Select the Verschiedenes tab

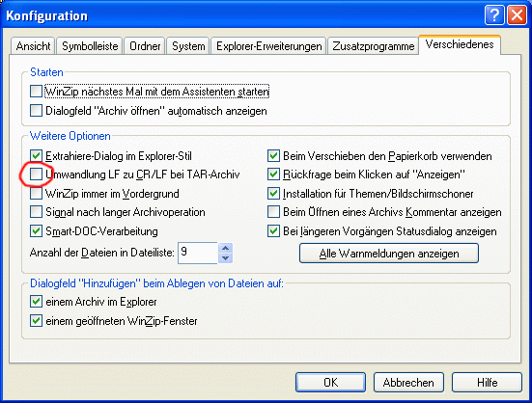[460, 44]
